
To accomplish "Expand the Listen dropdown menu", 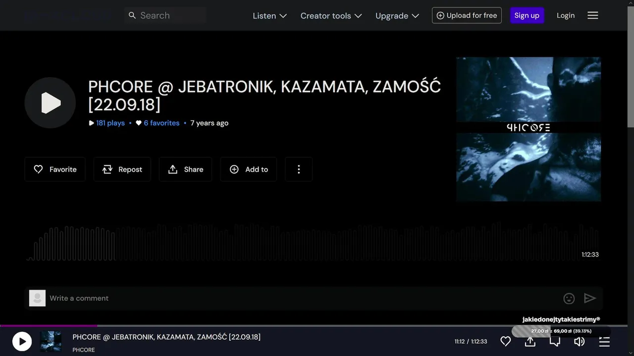I will 270,15.
